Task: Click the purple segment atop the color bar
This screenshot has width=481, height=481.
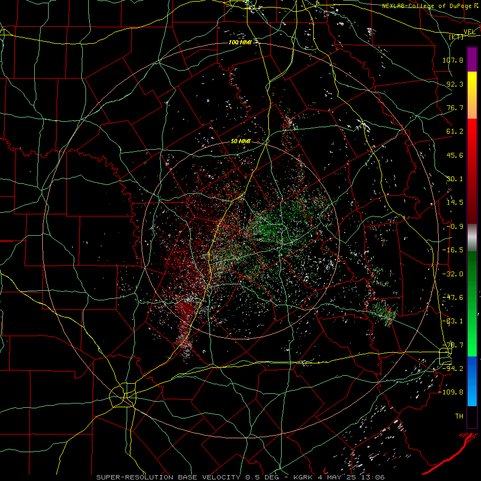Action: (472, 59)
